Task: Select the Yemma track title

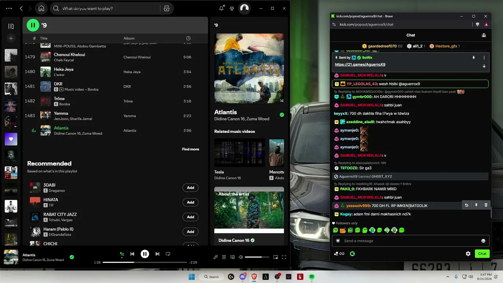Action: tap(61, 113)
